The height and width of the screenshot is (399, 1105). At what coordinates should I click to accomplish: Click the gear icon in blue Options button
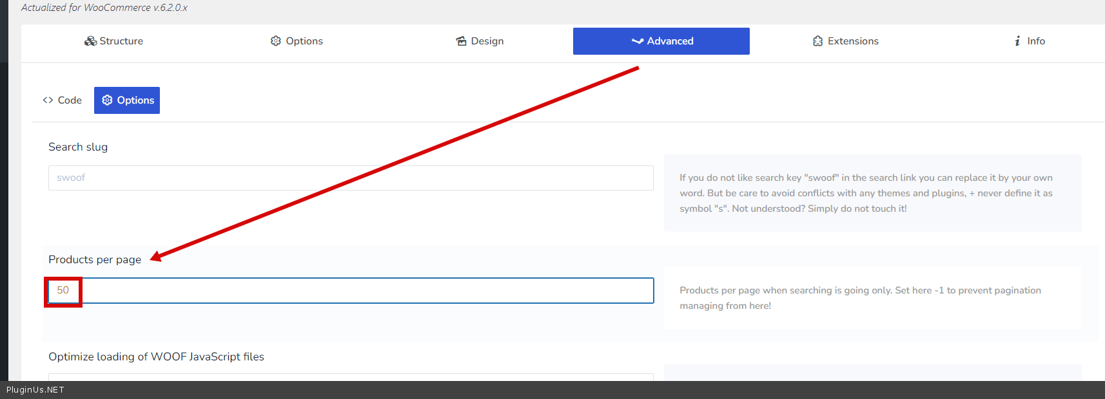click(x=107, y=100)
